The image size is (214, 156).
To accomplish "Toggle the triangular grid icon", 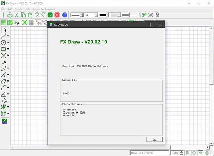I will [10, 22].
